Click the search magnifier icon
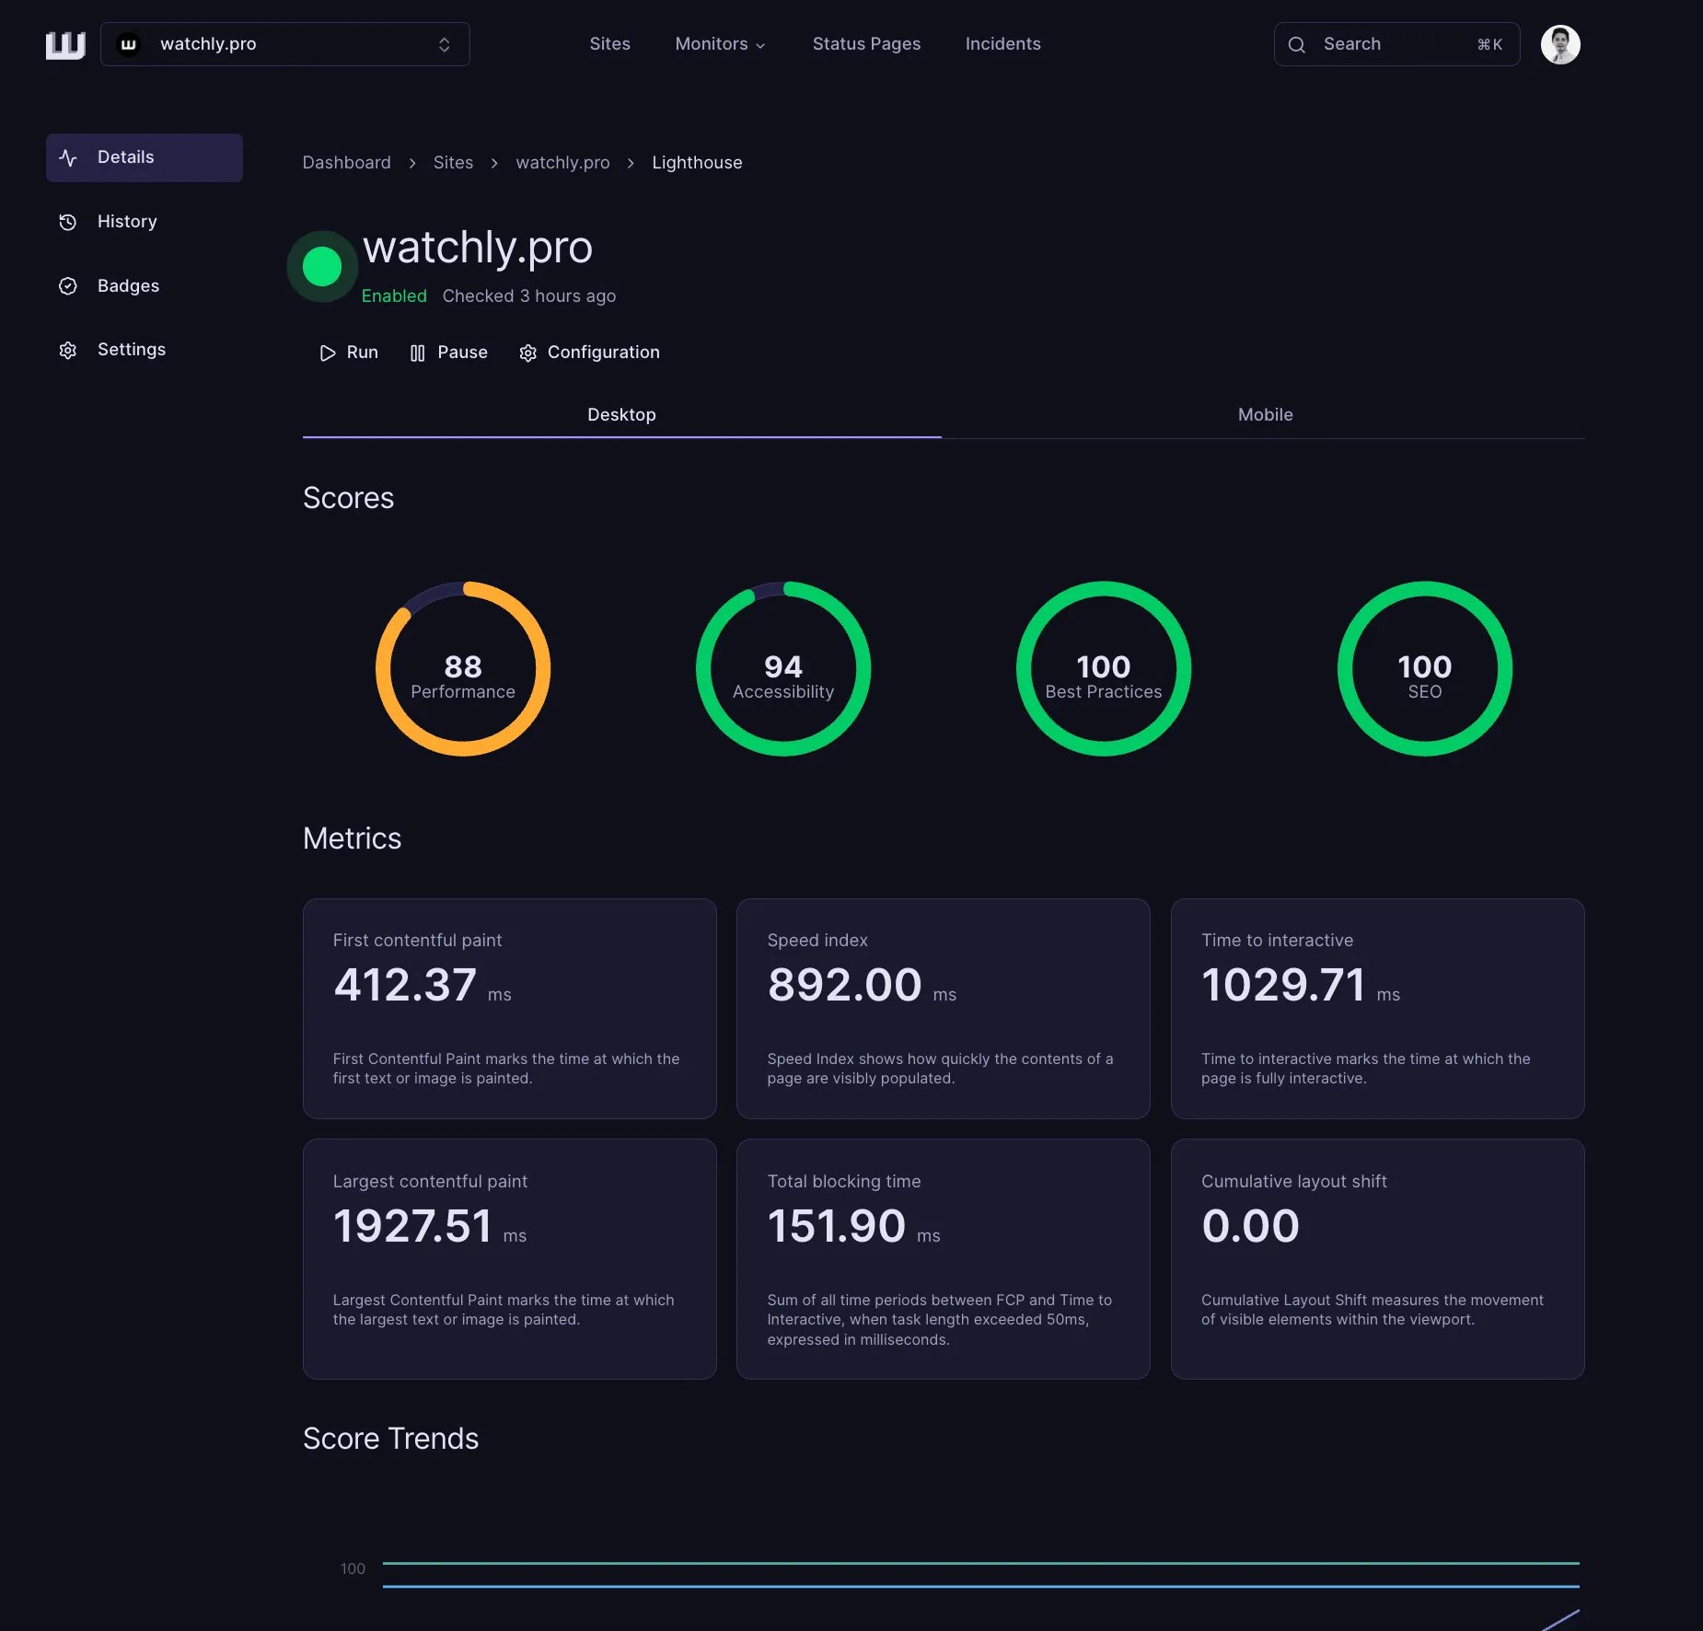 pyautogui.click(x=1296, y=44)
